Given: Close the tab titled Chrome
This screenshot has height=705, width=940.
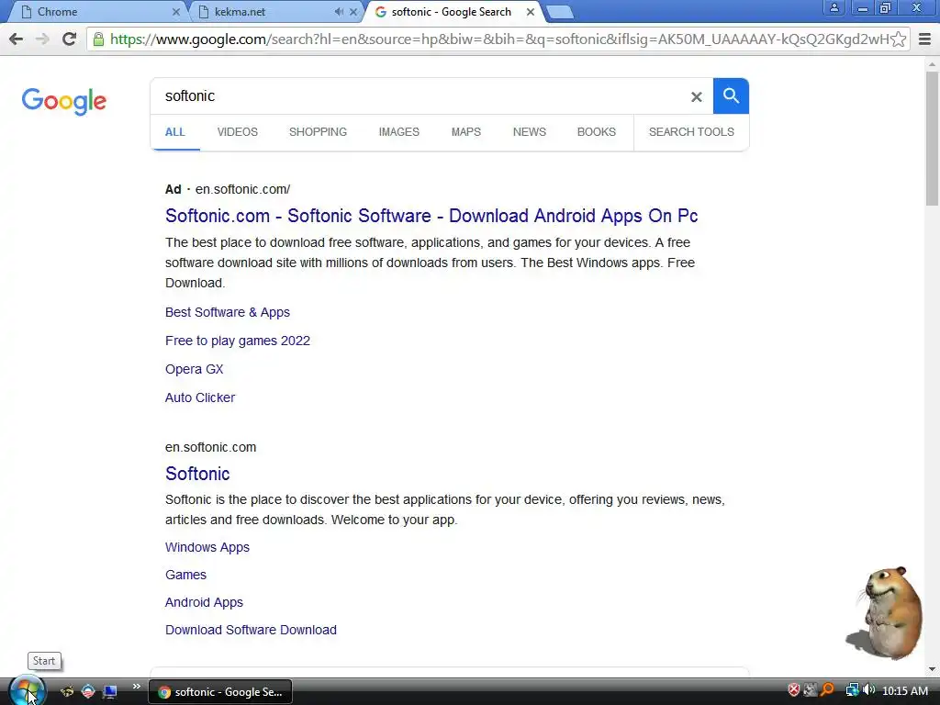Looking at the screenshot, I should pyautogui.click(x=175, y=11).
